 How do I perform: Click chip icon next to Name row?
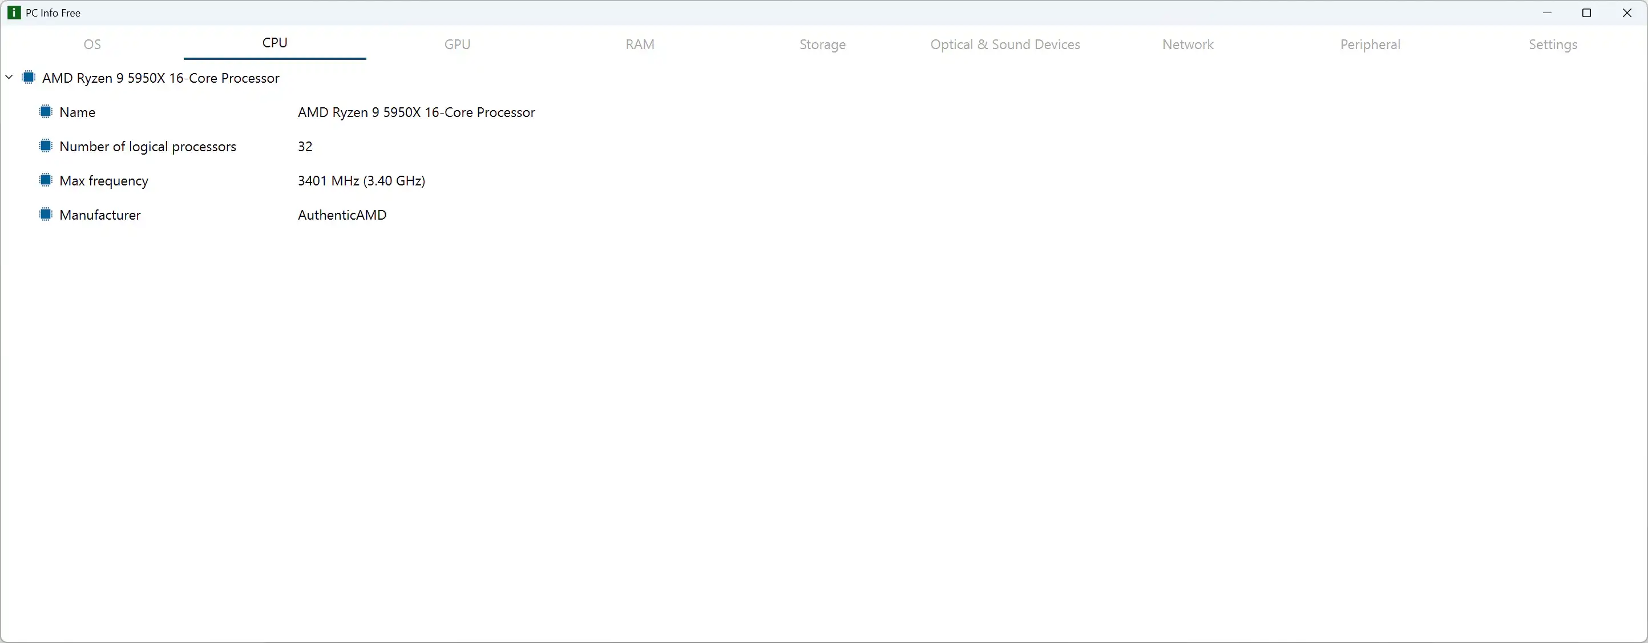tap(46, 112)
